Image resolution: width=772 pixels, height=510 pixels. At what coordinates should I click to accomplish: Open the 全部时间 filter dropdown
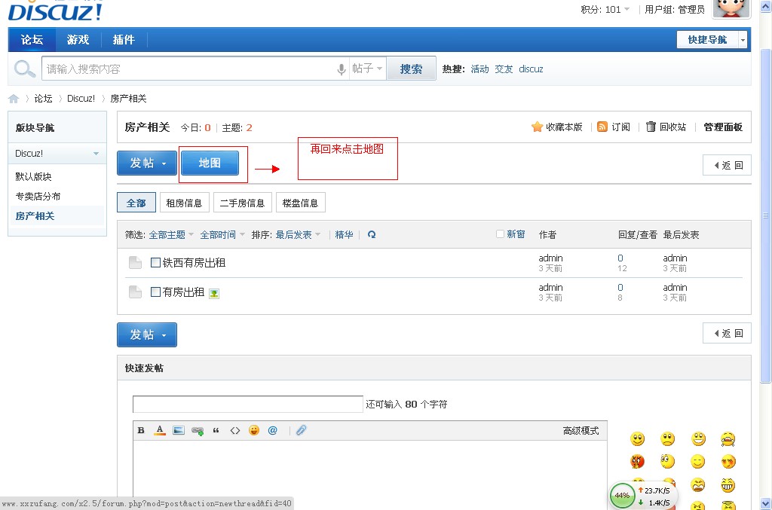coord(222,234)
